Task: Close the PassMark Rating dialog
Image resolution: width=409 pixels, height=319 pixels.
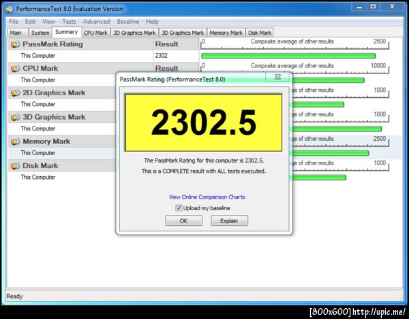Action: (x=278, y=77)
